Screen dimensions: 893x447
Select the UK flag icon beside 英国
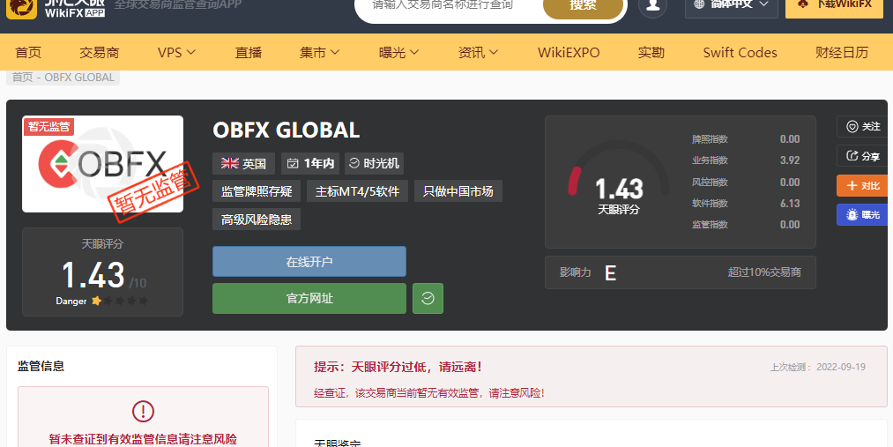click(229, 163)
